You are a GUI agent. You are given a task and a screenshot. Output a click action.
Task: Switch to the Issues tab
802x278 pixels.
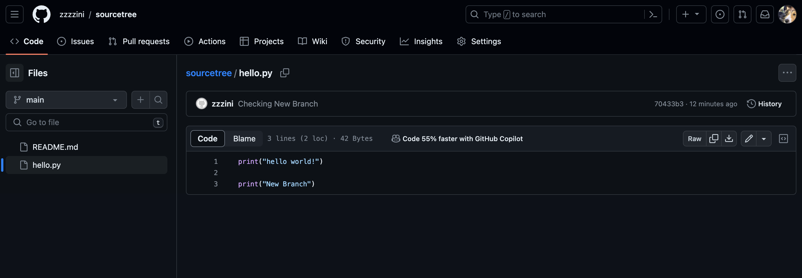(x=75, y=41)
